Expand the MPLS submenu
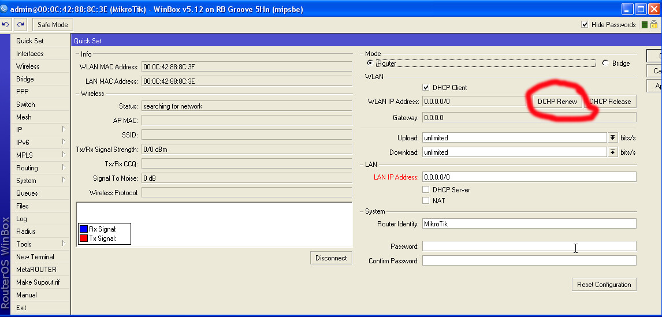The width and height of the screenshot is (662, 317). 64,155
